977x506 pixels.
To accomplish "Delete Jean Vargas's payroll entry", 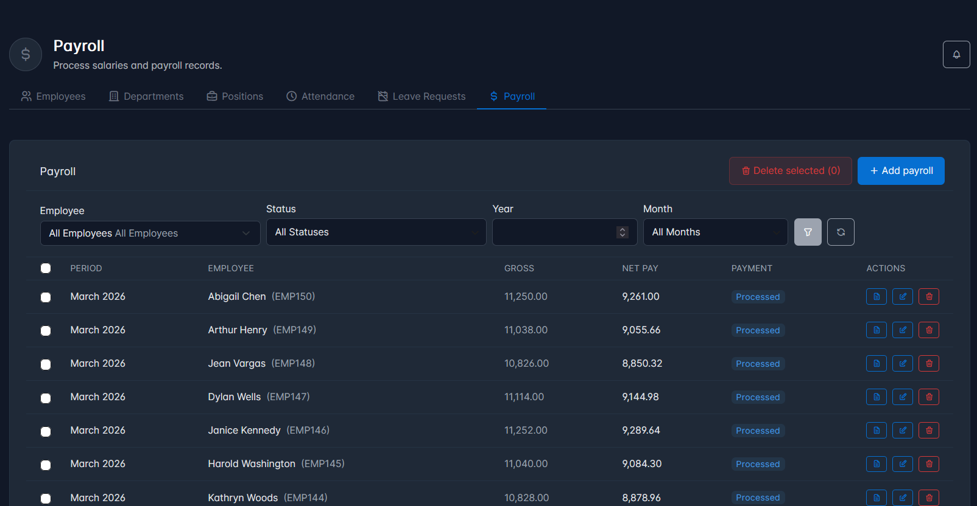I will click(x=929, y=364).
